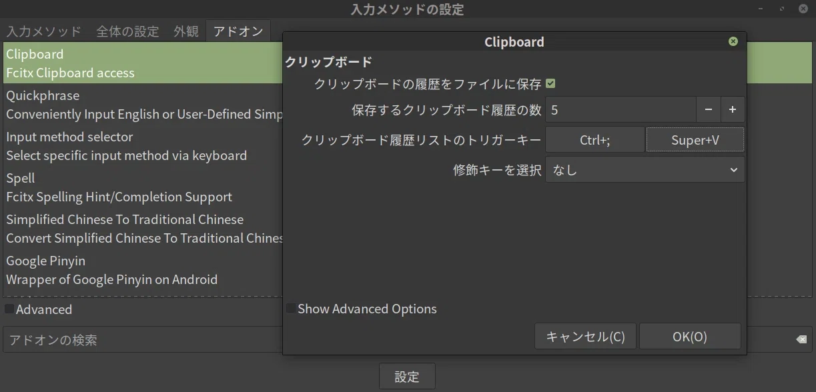The height and width of the screenshot is (392, 816).
Task: Open the 修飾キーを選択 dropdown
Action: 645,169
